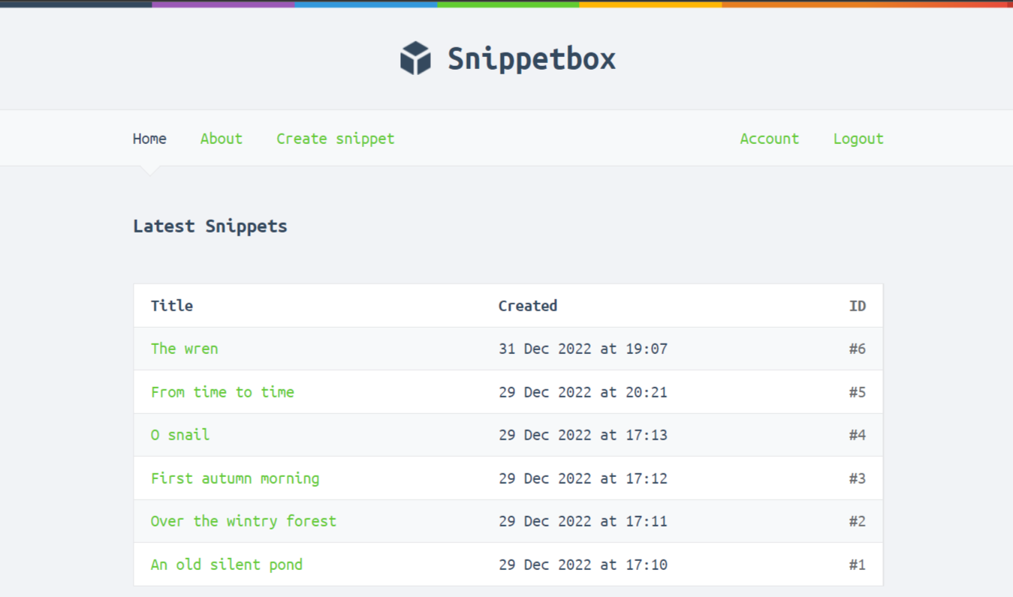1013x597 pixels.
Task: Click the Snippetbox cube logo icon
Action: pos(415,58)
